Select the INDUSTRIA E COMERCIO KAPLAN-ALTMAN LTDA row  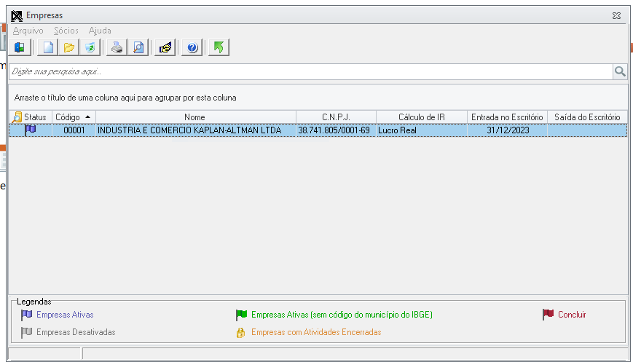(x=189, y=130)
